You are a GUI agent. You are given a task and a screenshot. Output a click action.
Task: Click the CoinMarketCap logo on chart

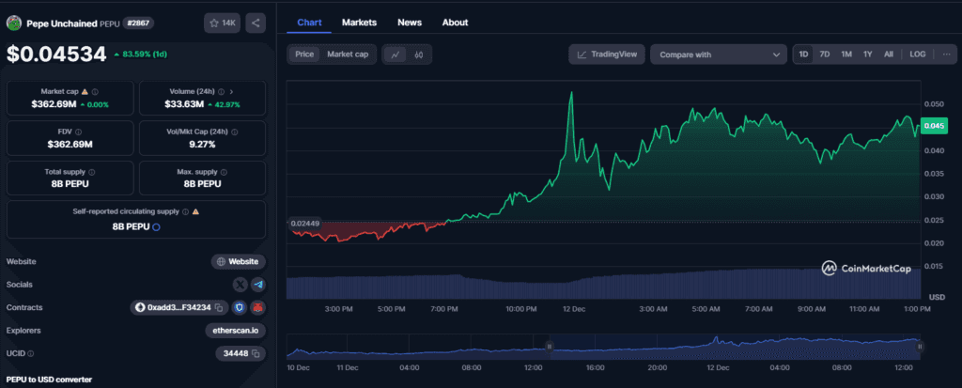tap(866, 269)
